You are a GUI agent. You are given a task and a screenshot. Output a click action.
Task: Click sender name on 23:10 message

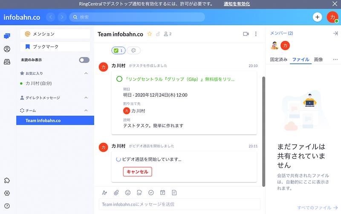118,66
